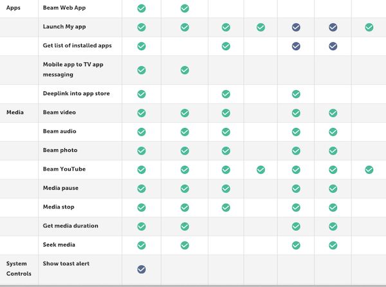Click the Media pause feature label

click(60, 188)
